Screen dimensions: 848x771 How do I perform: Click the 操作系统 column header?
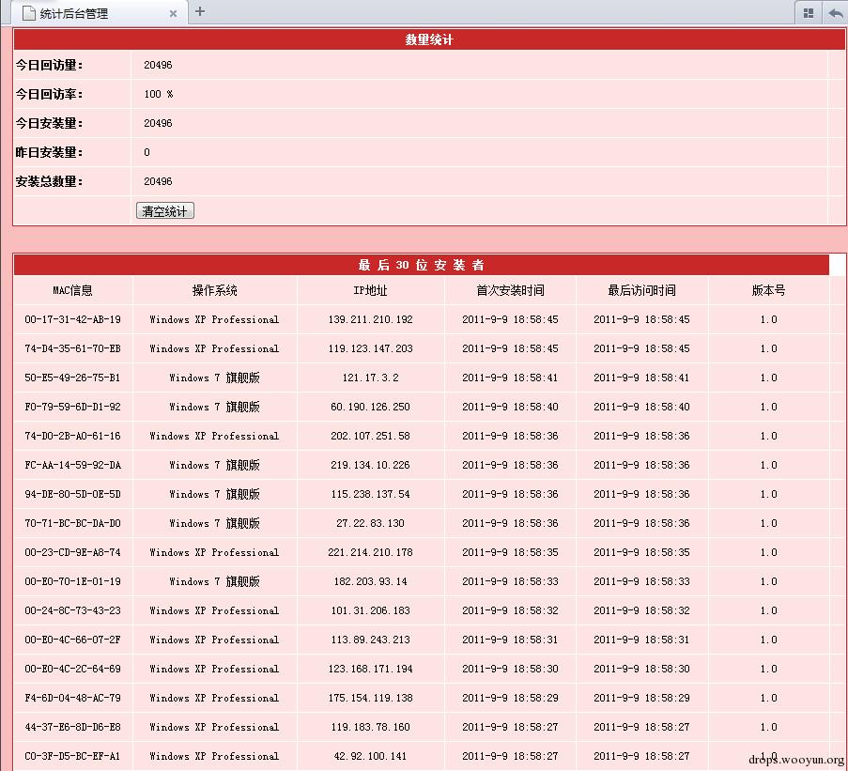[215, 290]
